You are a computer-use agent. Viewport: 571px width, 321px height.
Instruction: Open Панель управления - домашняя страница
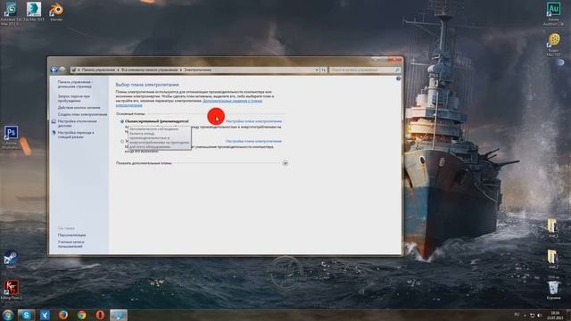pos(75,85)
